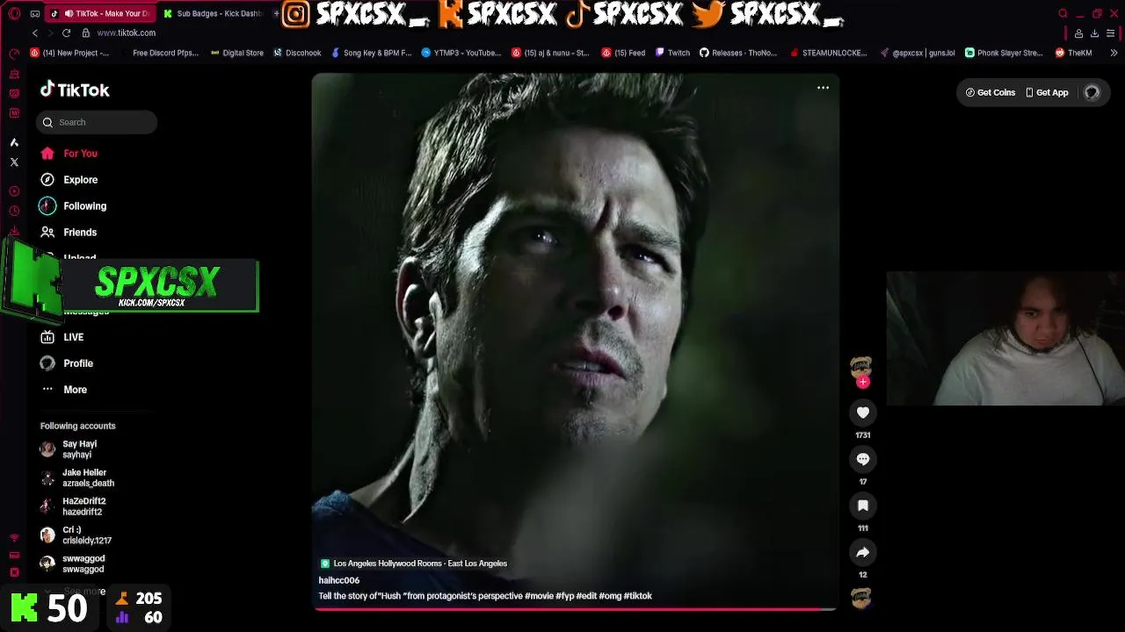Go back with browser back arrow
Viewport: 1125px width, 632px height.
[x=35, y=32]
